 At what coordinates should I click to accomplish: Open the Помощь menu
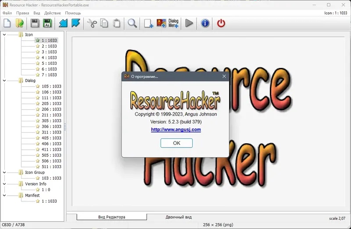(x=73, y=13)
